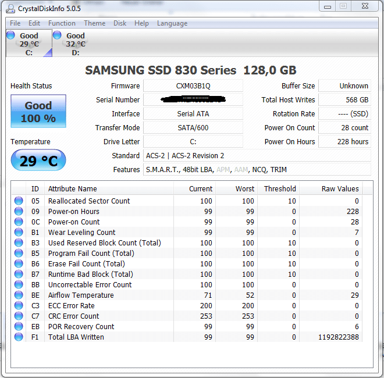Click raw value 1192822388
Viewport: 384px width, 378px height.
click(x=339, y=337)
